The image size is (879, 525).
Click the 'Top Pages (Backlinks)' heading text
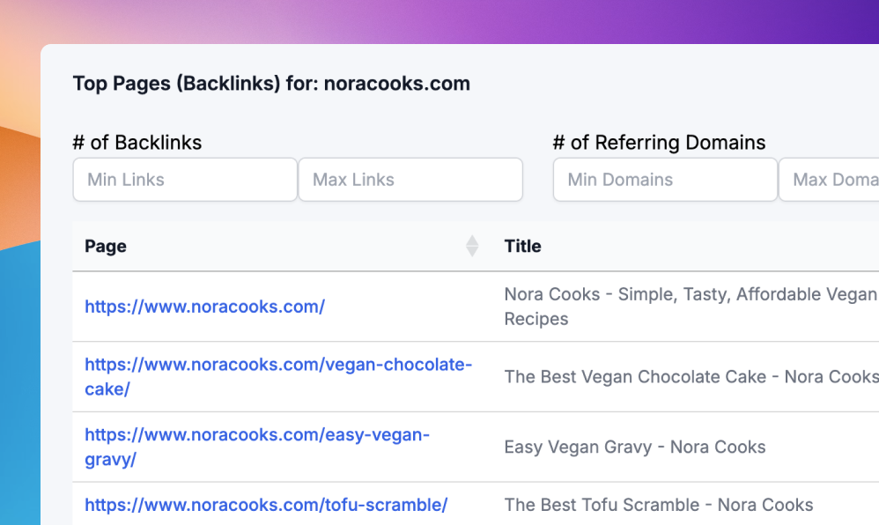point(176,84)
